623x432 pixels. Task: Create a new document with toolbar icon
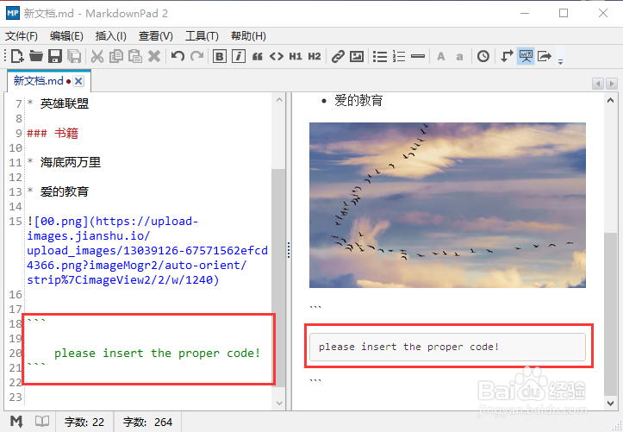[16, 56]
